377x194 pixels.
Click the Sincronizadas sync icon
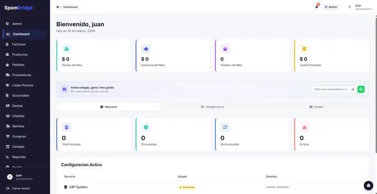click(225, 127)
